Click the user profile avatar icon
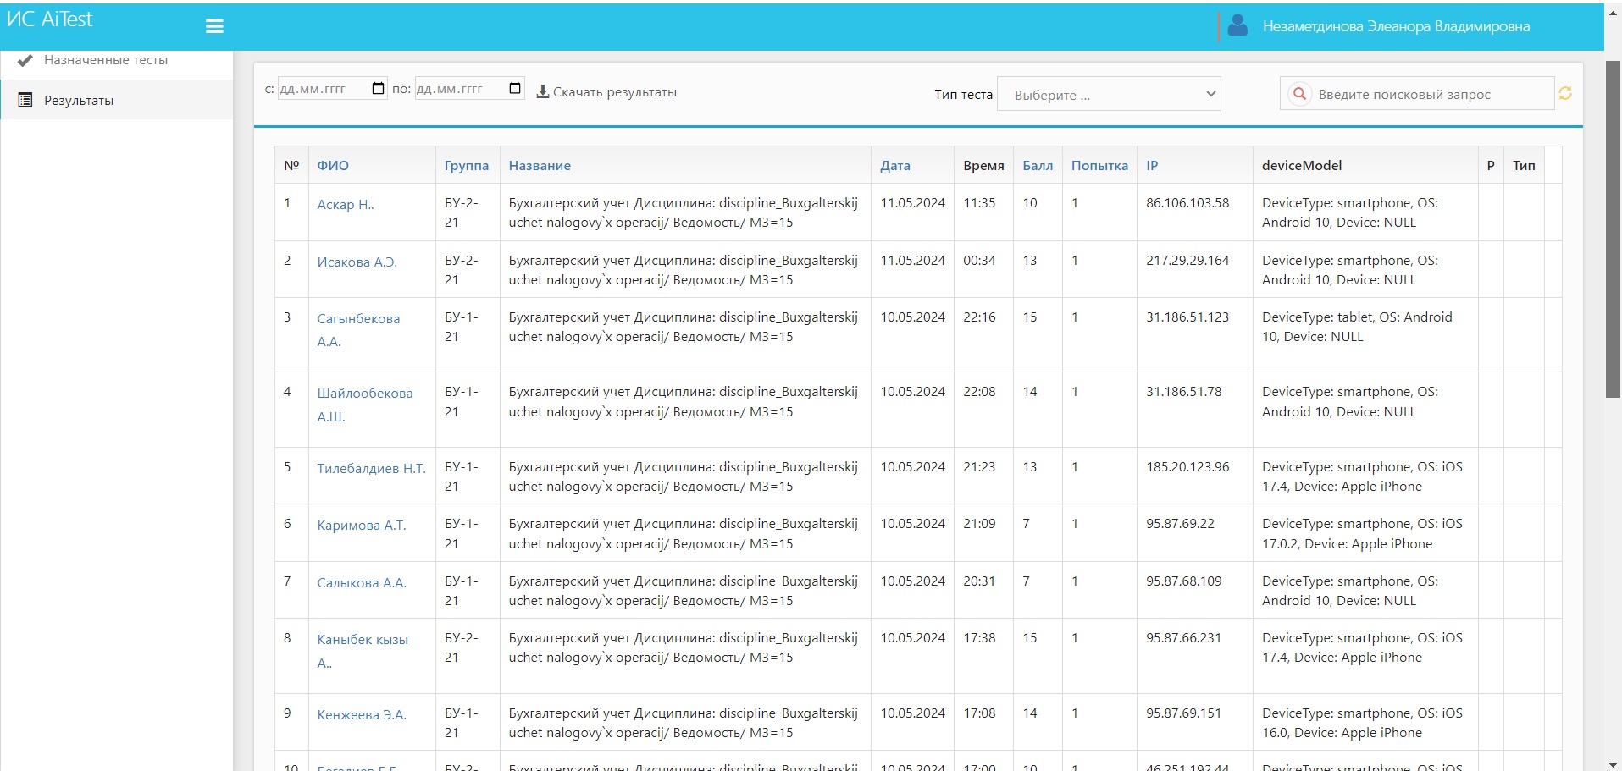 point(1237,25)
